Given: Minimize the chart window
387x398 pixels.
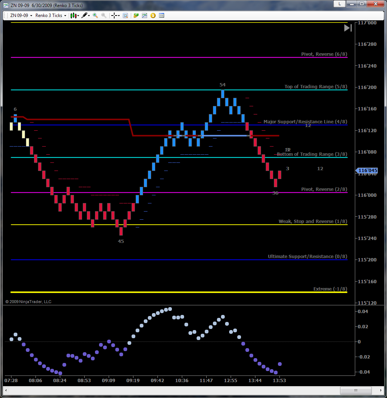Looking at the screenshot, I should pyautogui.click(x=352, y=4).
